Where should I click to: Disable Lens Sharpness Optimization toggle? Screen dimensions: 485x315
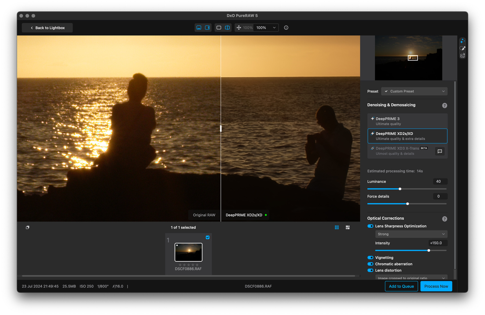pyautogui.click(x=371, y=226)
